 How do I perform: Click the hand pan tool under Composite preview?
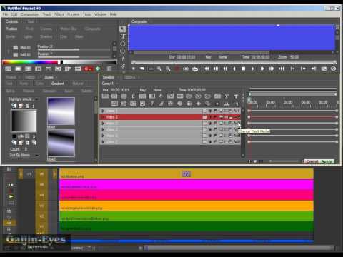142,69
